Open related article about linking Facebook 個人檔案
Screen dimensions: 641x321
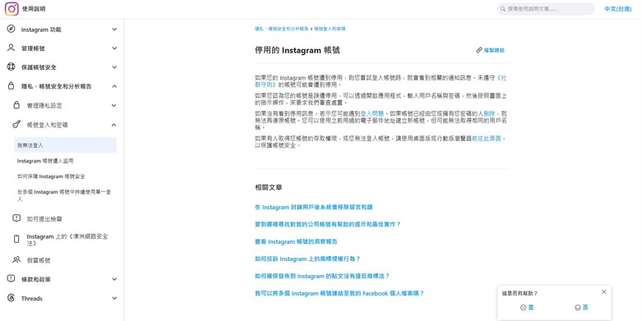(339, 293)
